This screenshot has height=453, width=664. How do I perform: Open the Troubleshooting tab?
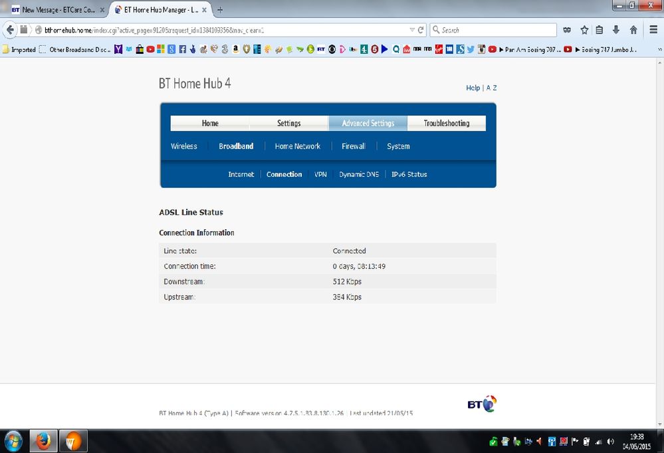pos(447,123)
